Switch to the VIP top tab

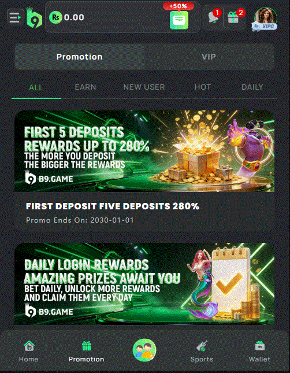click(x=209, y=57)
